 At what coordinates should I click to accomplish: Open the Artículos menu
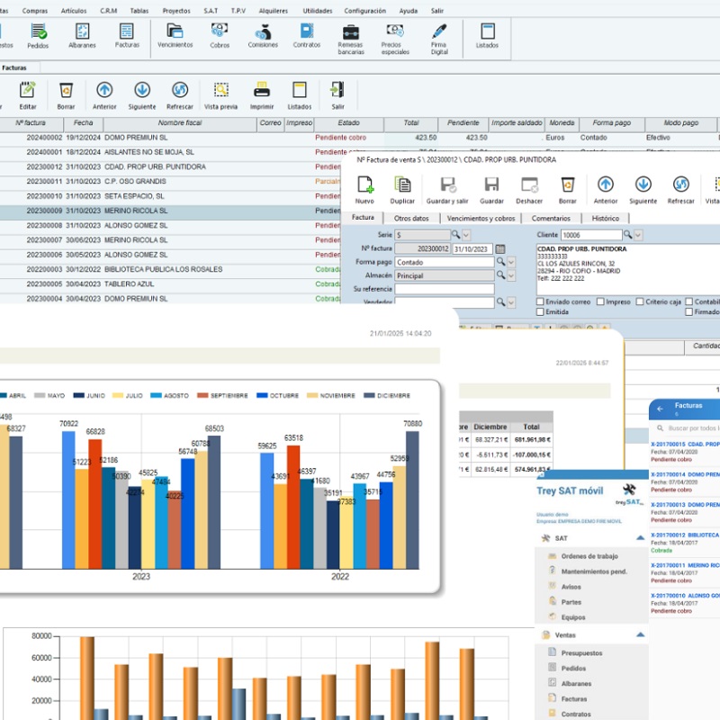coord(74,11)
